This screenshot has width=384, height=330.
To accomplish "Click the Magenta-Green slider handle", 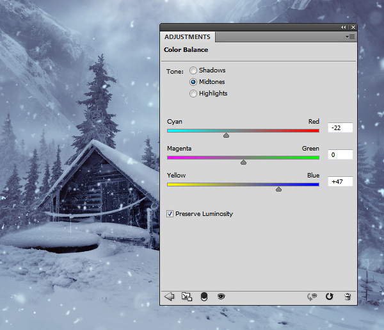I will click(x=243, y=162).
